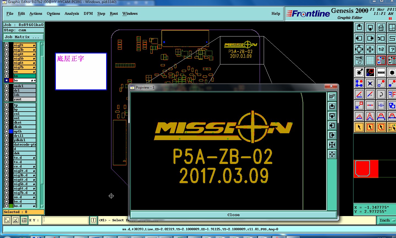Click the home view icon
Screen dimensions: 396x238
(x=381, y=27)
